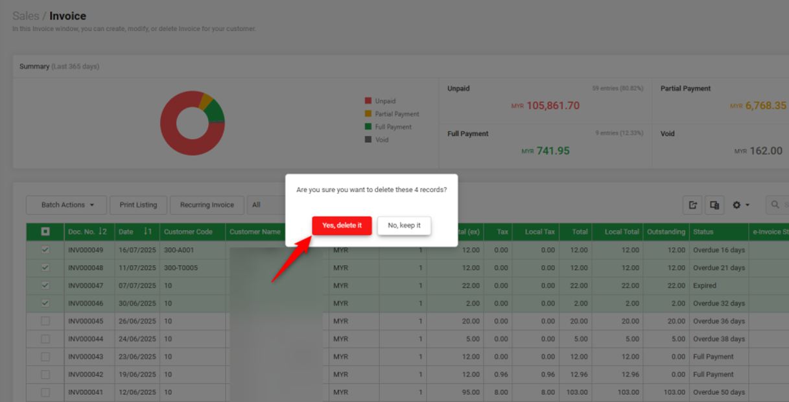Click the Customer Name column header
The height and width of the screenshot is (402, 789).
[255, 231]
